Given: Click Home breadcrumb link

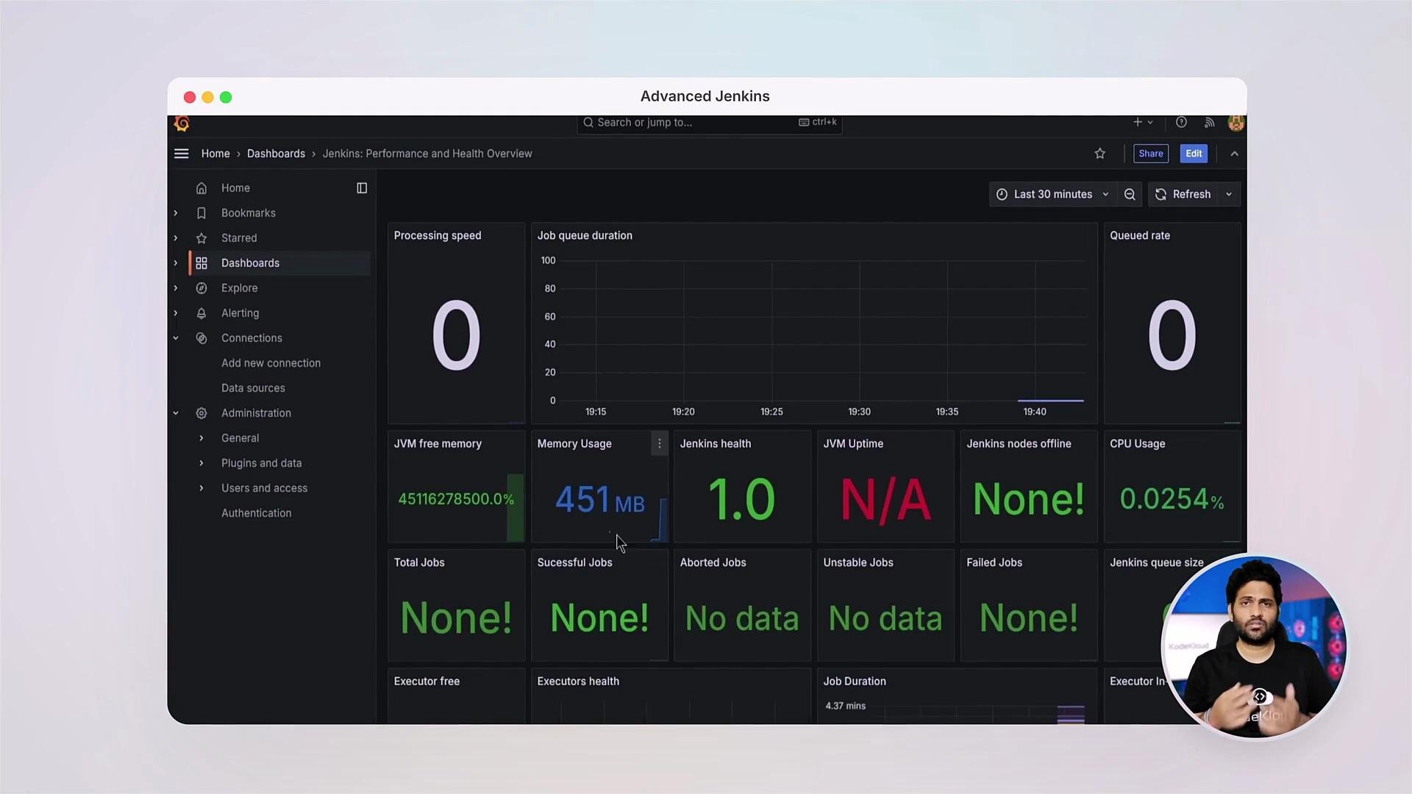Looking at the screenshot, I should point(215,154).
